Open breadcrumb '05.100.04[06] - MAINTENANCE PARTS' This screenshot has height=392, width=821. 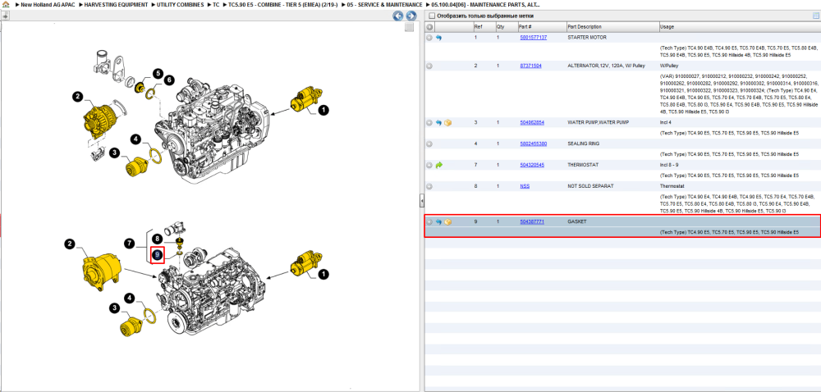485,5
